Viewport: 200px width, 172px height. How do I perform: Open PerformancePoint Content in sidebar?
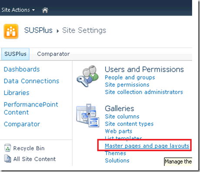(x=31, y=108)
